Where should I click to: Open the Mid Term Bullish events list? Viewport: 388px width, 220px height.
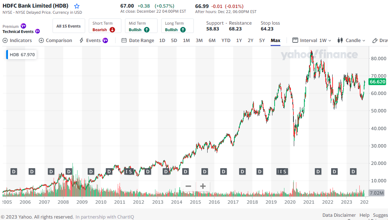[x=141, y=26]
